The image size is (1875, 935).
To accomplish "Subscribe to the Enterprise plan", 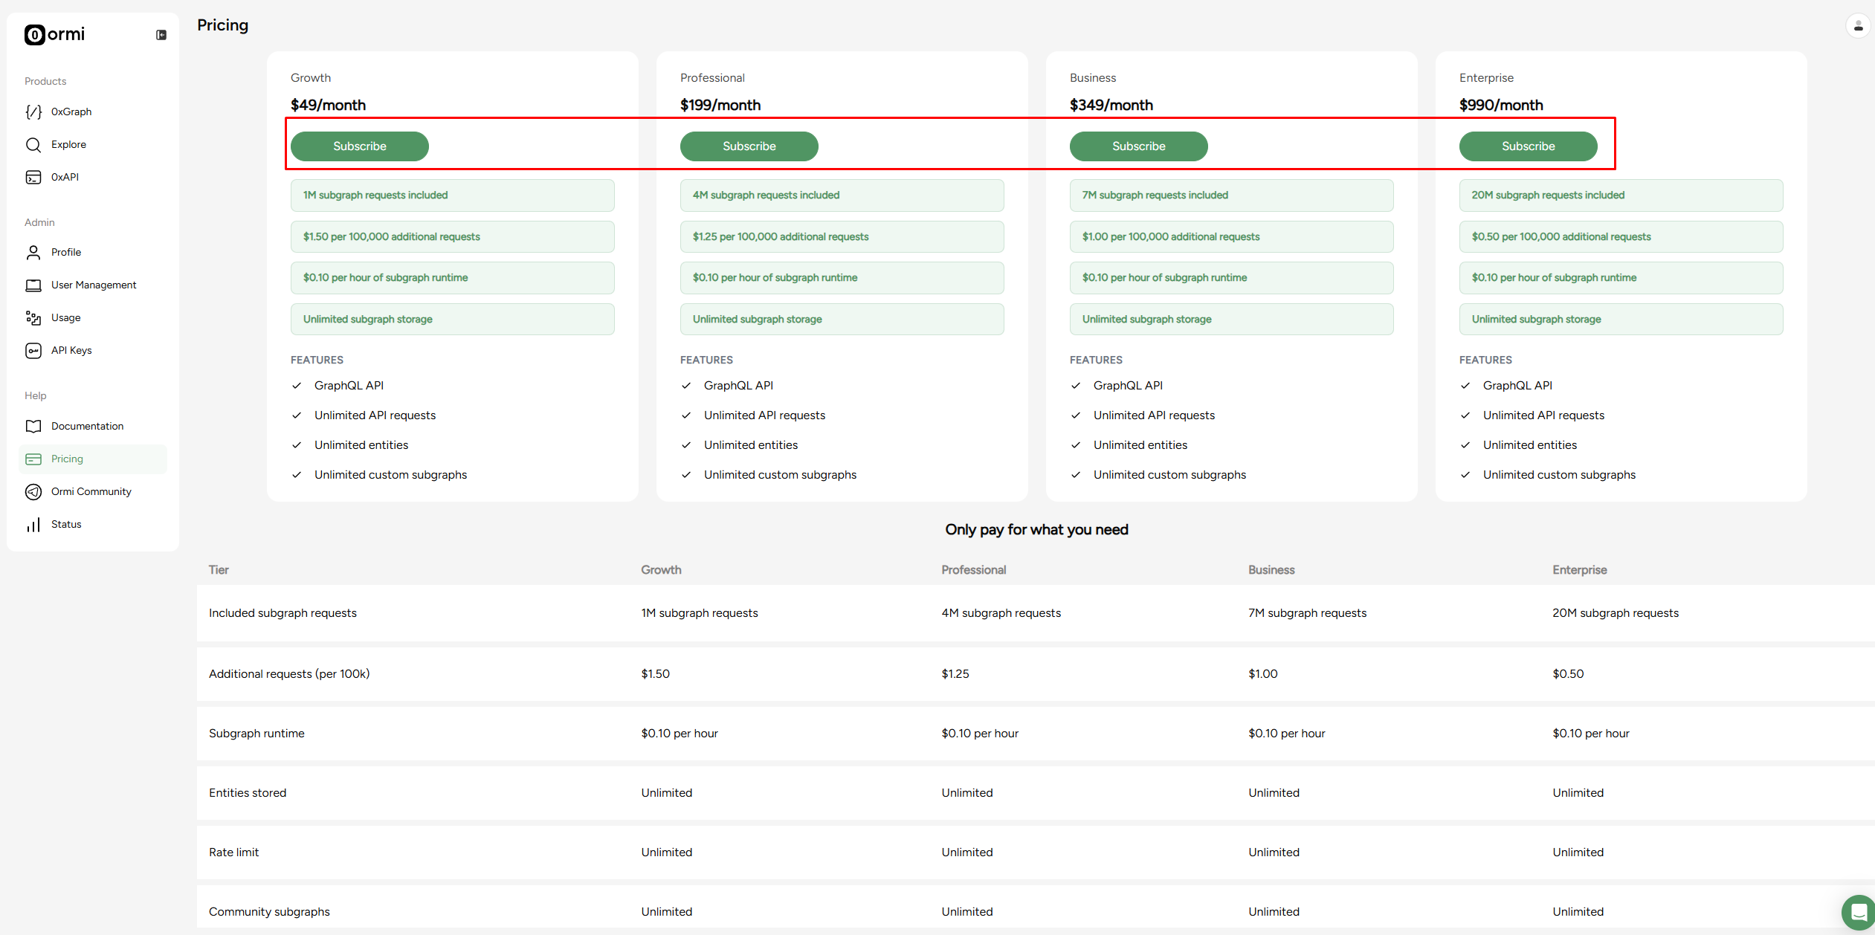I will click(1528, 146).
